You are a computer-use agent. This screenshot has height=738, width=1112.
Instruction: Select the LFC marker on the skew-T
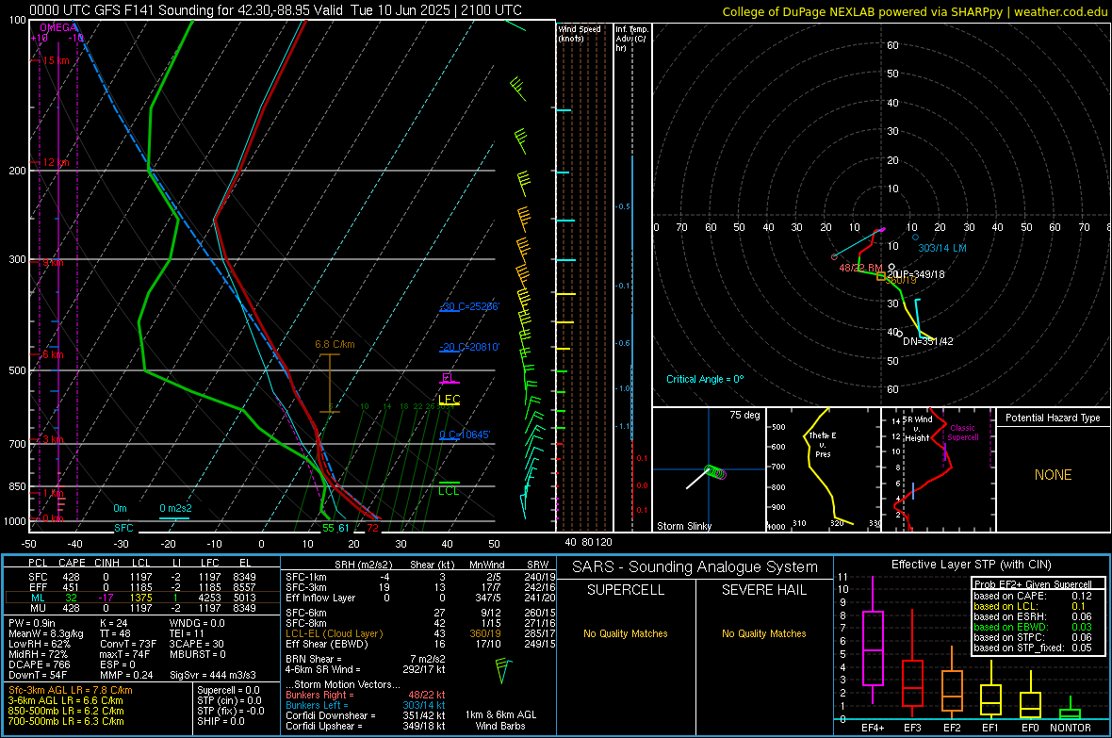click(x=449, y=400)
